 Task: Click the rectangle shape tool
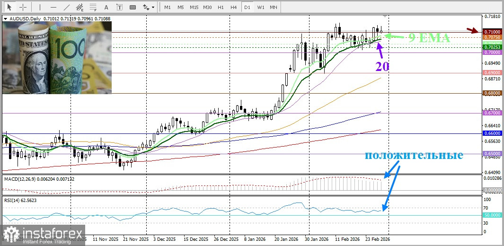coord(133,7)
